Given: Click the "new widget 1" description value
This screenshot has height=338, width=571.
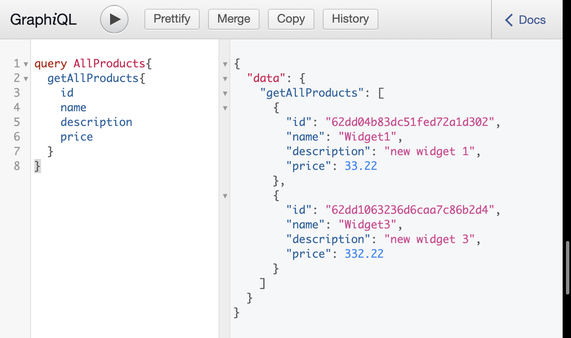Looking at the screenshot, I should tap(430, 151).
